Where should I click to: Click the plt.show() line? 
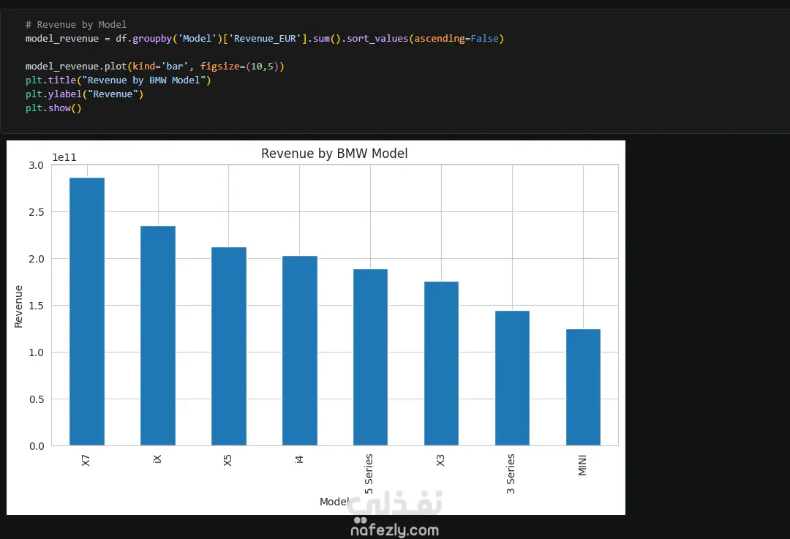pyautogui.click(x=53, y=108)
